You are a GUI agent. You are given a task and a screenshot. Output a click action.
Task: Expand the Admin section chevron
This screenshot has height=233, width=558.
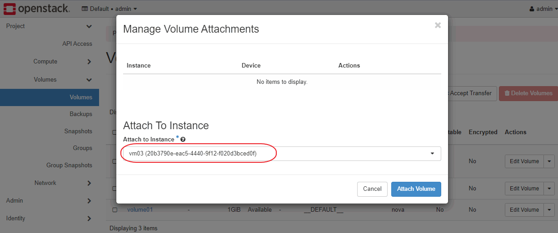coord(89,201)
